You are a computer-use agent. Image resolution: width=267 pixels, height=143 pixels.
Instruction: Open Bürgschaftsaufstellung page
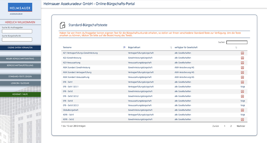pyautogui.click(x=20, y=65)
